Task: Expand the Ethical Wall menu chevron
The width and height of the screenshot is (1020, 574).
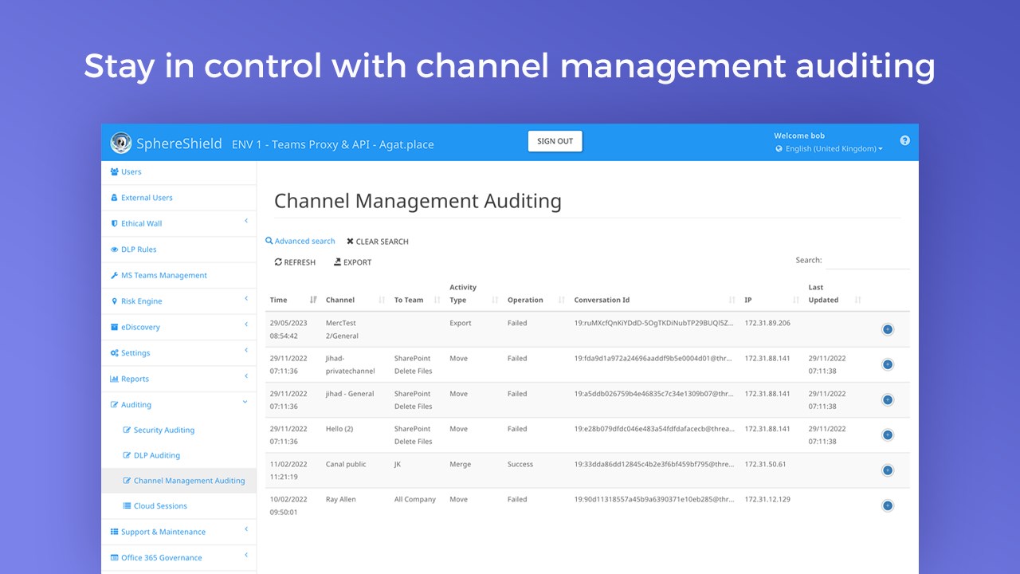Action: pos(246,221)
